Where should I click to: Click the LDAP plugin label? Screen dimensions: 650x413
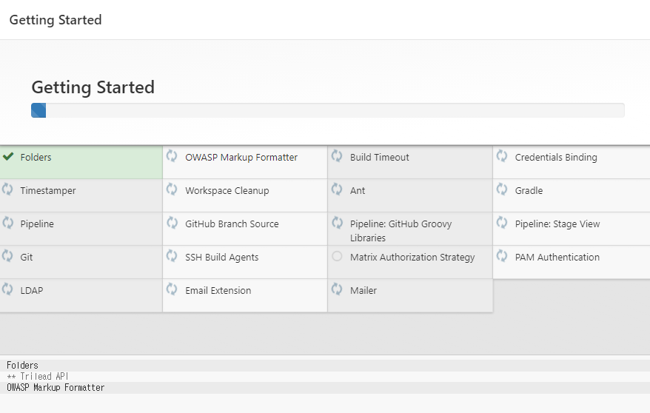(32, 290)
